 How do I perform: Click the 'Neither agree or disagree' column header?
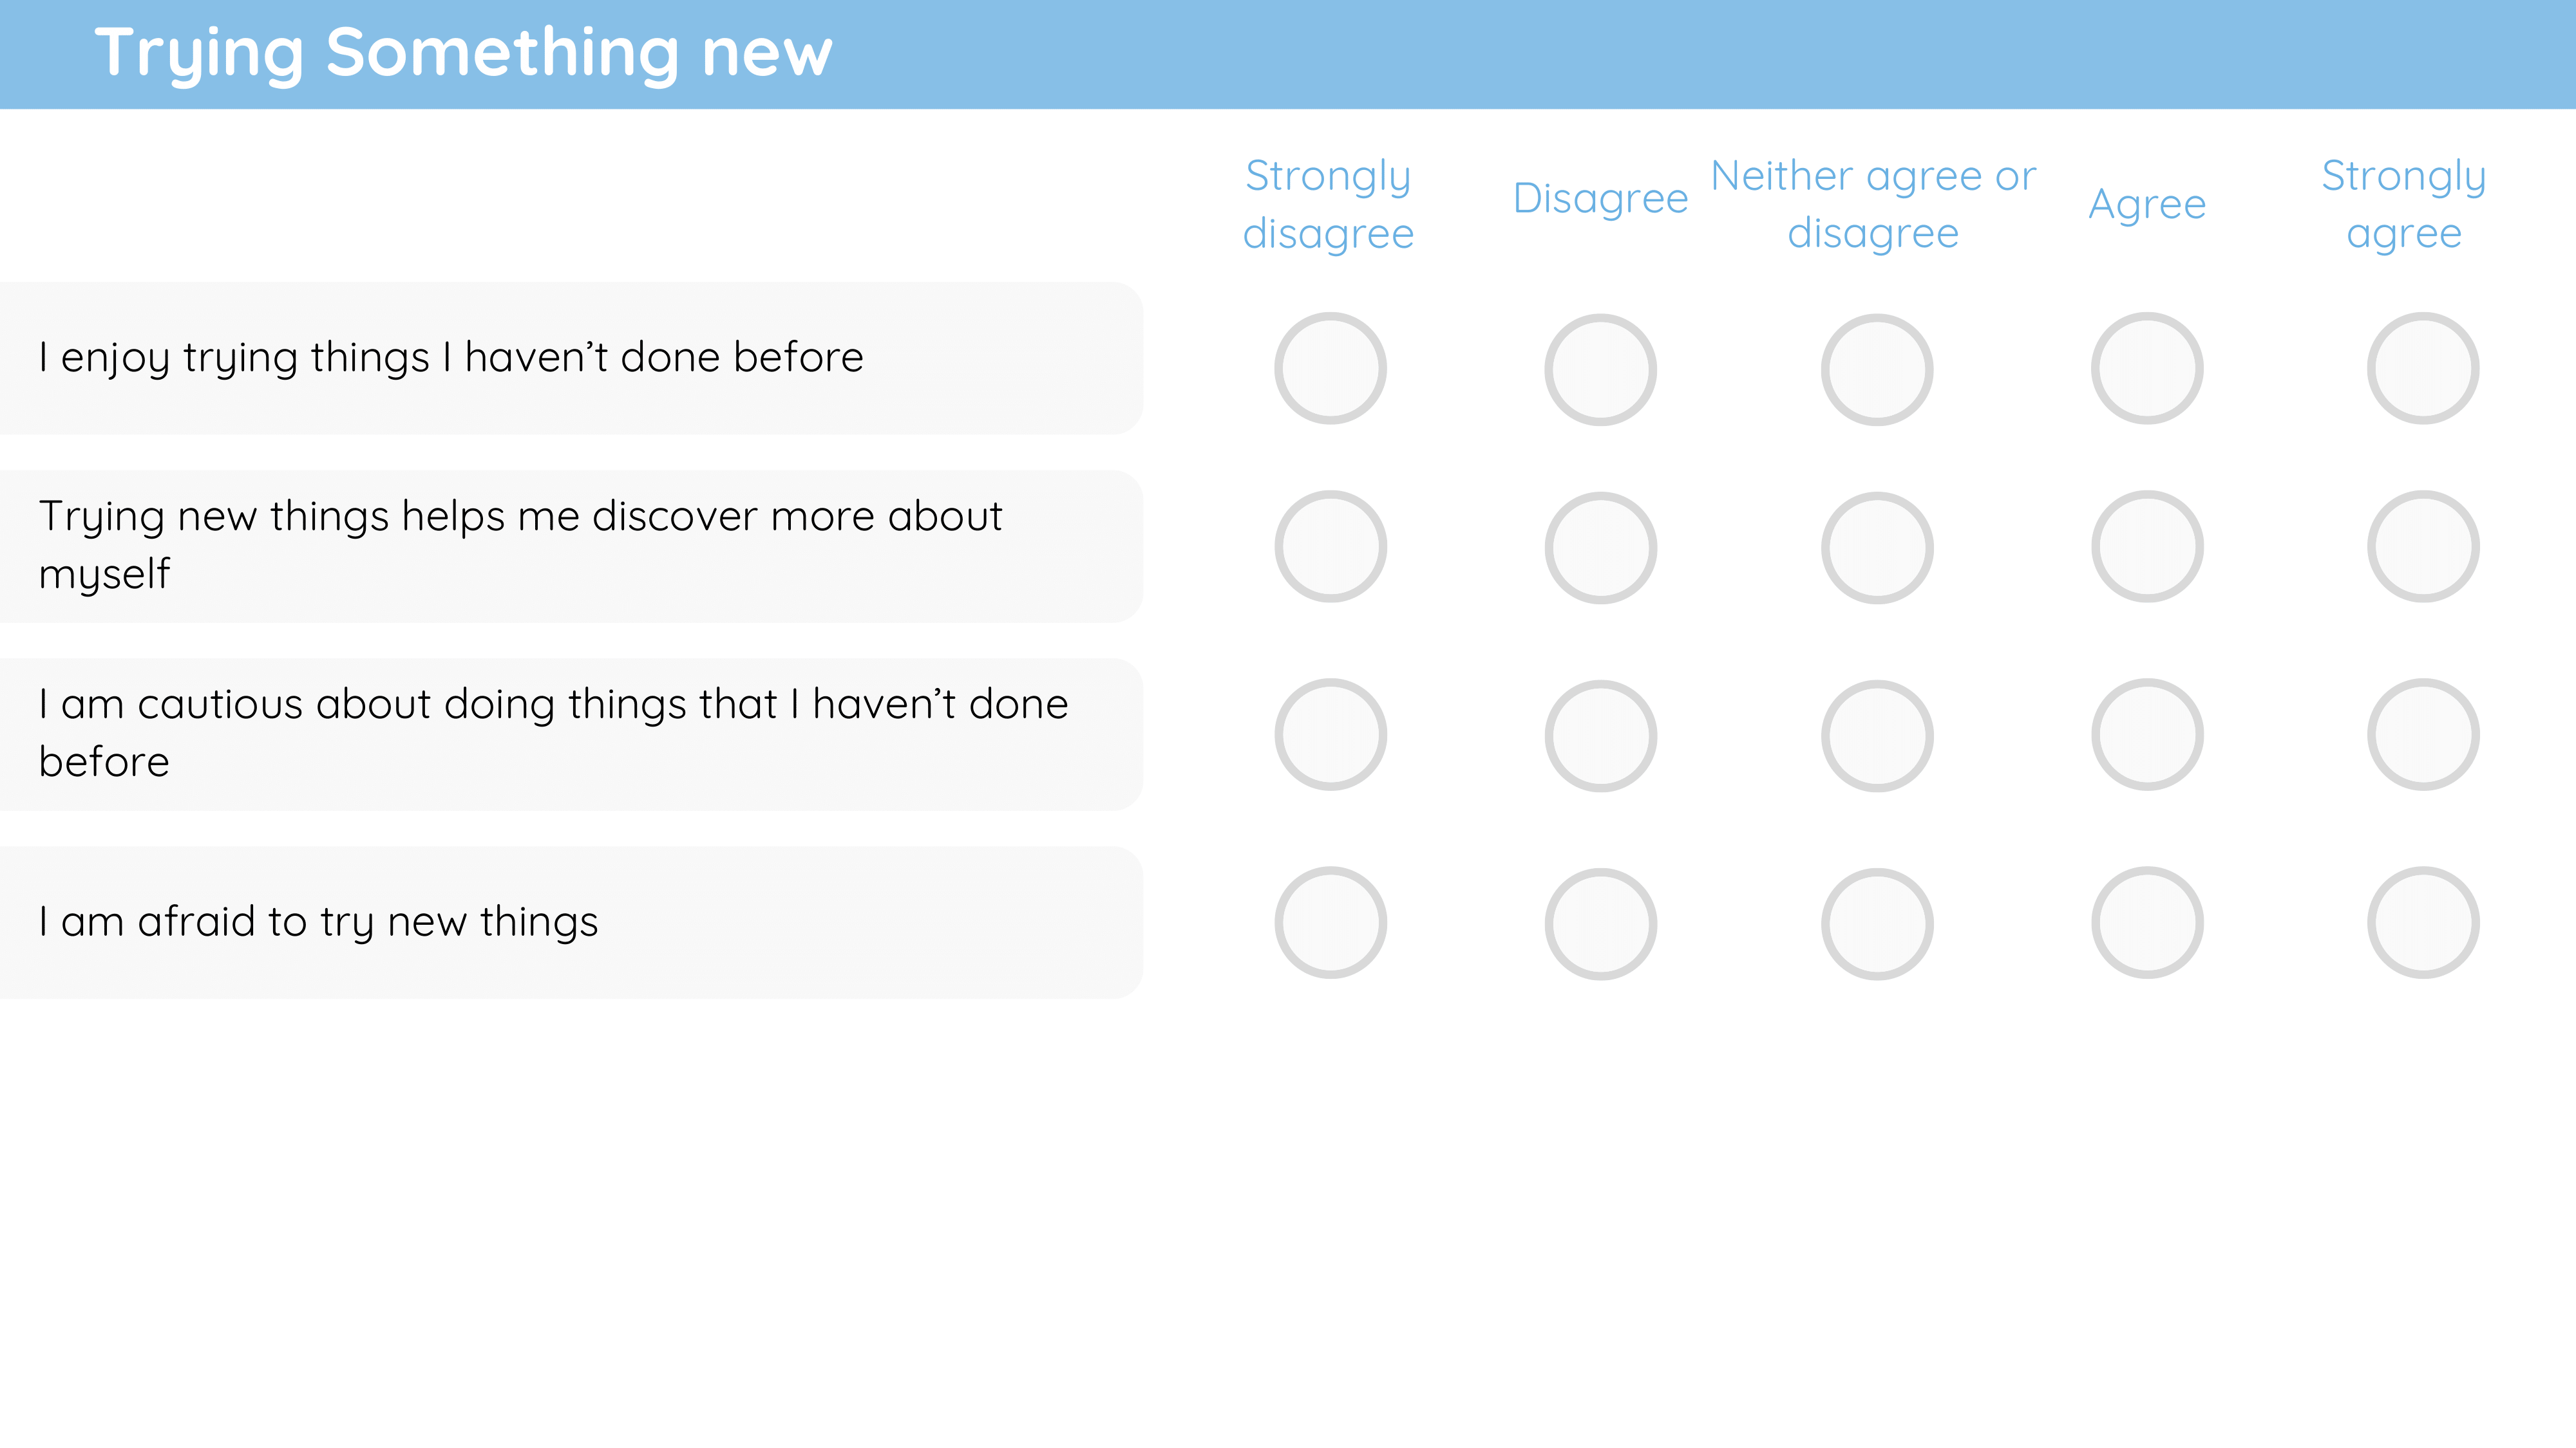tap(1873, 204)
